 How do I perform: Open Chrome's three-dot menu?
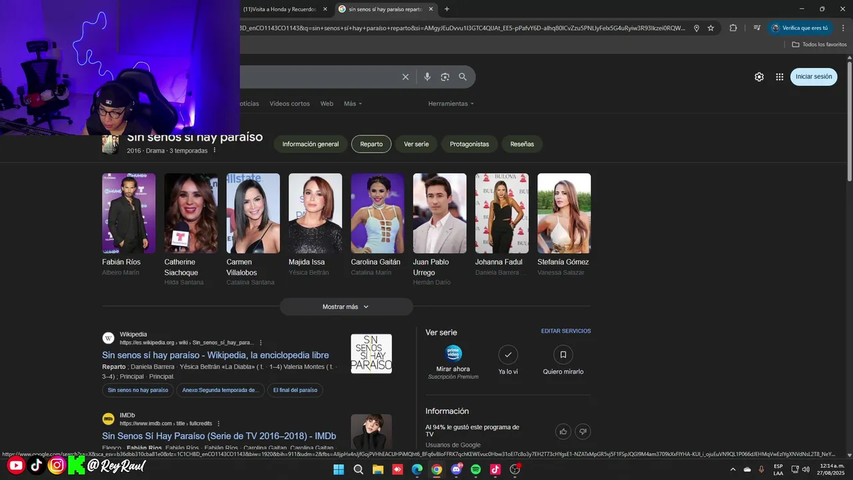[843, 28]
